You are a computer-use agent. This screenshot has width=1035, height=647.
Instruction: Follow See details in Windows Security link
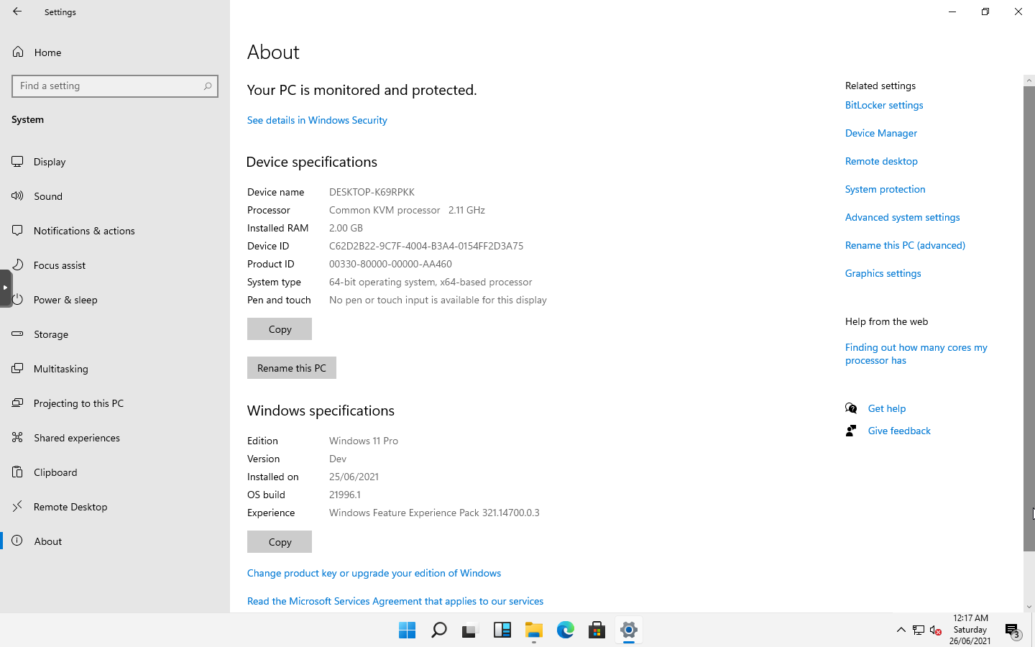tap(317, 120)
